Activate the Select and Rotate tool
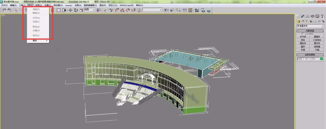326x129 pixels. point(76,10)
